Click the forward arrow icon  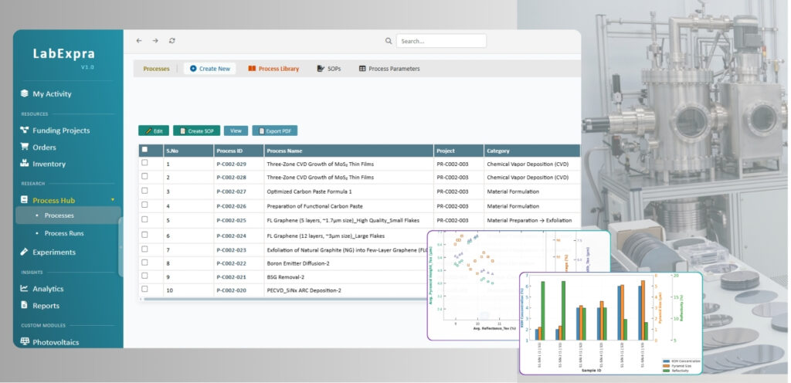(155, 41)
